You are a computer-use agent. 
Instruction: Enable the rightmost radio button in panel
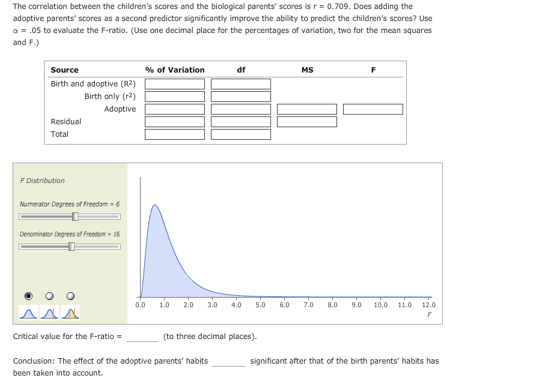pos(70,295)
